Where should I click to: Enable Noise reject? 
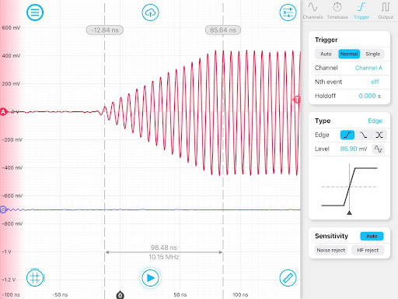(331, 250)
